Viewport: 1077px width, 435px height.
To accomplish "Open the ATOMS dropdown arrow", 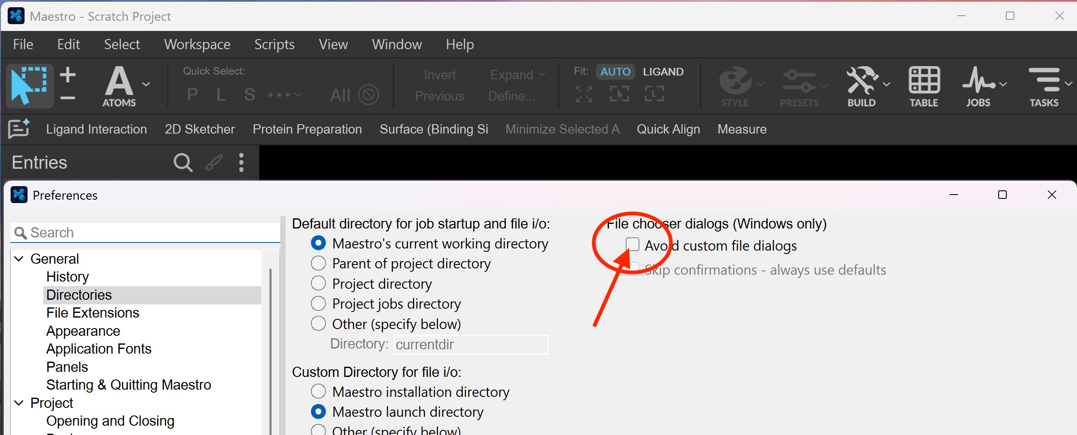I will (x=146, y=84).
